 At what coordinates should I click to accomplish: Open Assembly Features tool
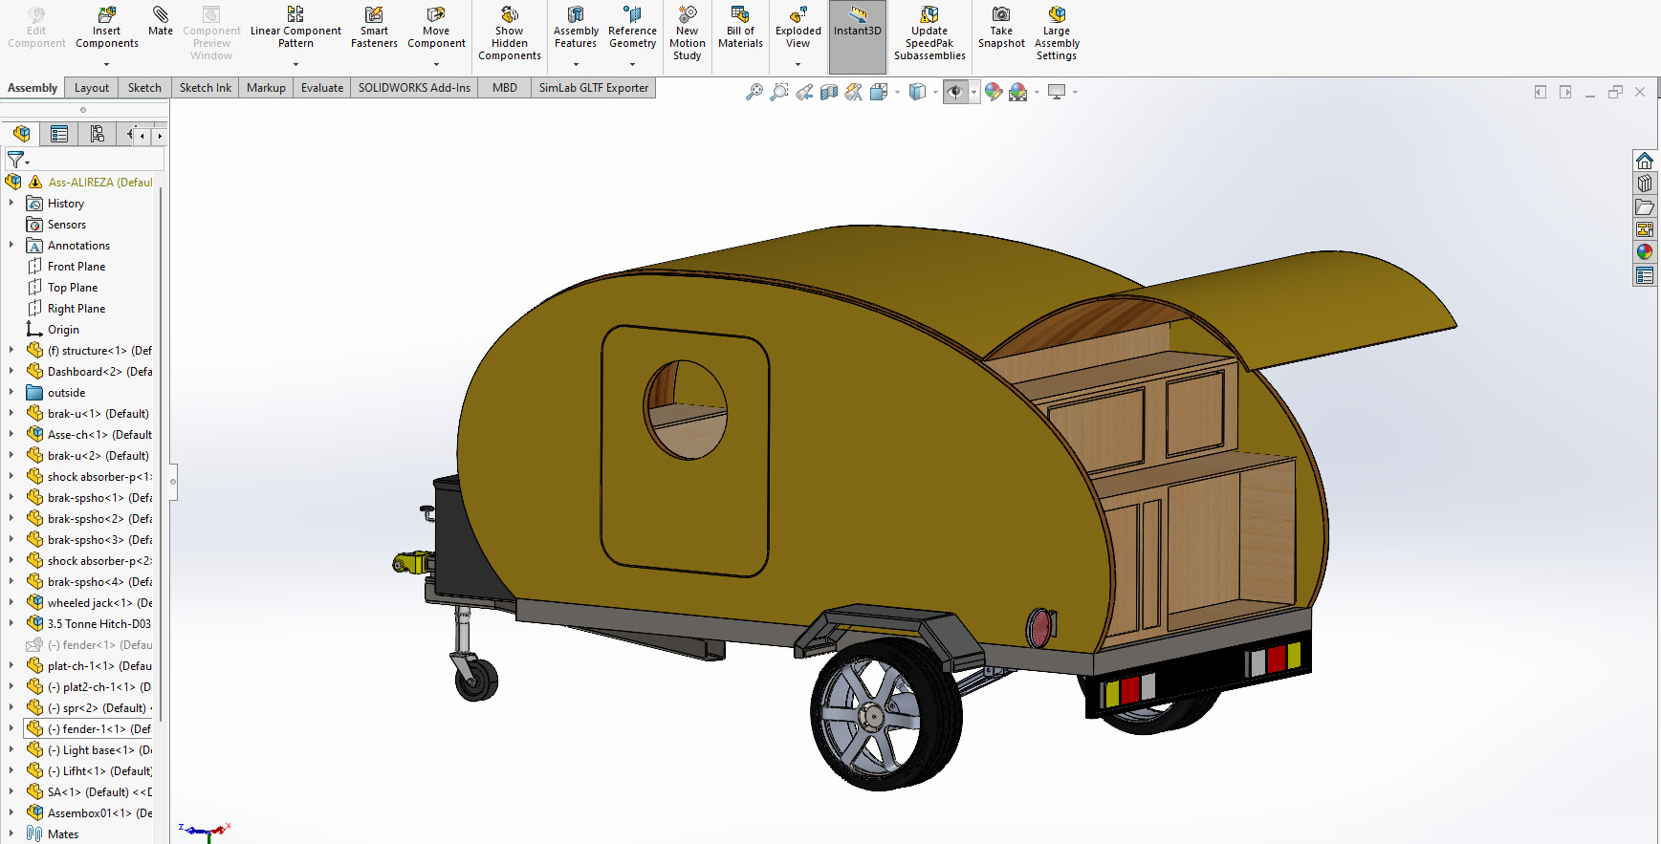pos(576,29)
